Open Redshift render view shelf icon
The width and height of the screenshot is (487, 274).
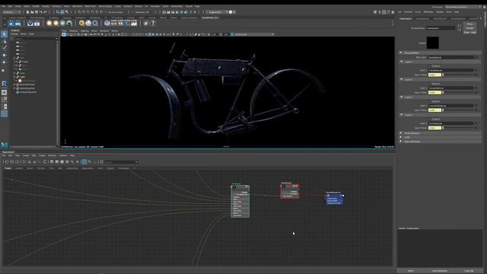click(x=11, y=24)
